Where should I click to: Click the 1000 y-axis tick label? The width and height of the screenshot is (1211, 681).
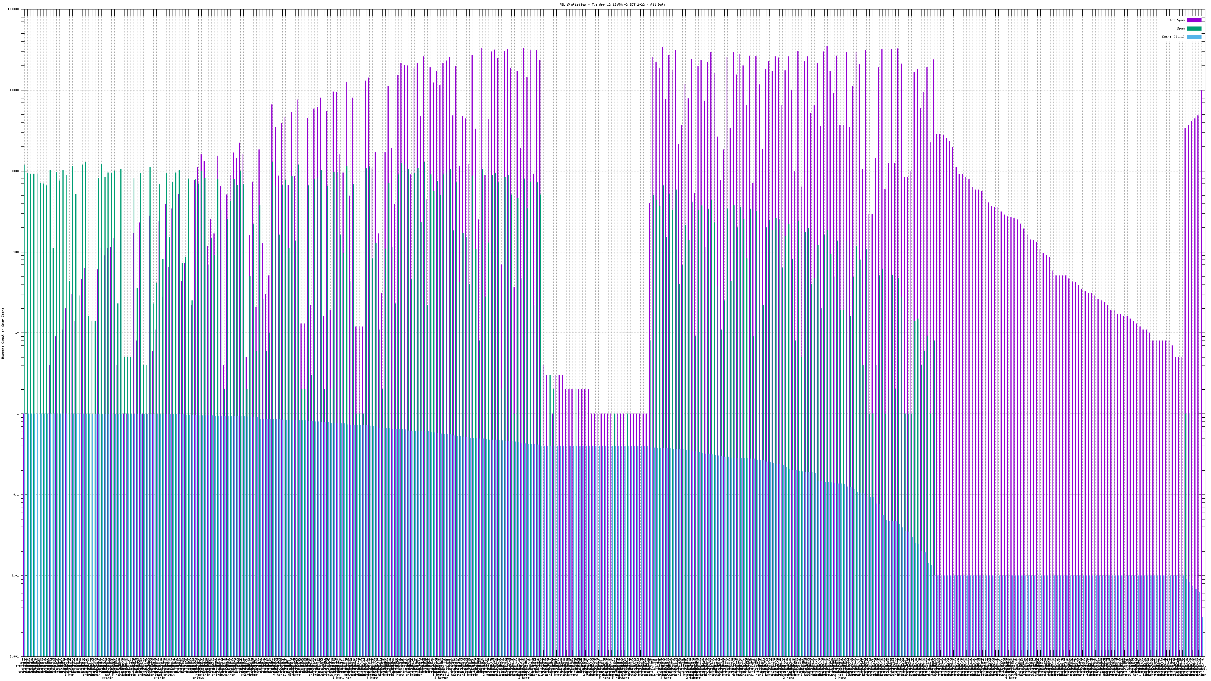pos(16,171)
